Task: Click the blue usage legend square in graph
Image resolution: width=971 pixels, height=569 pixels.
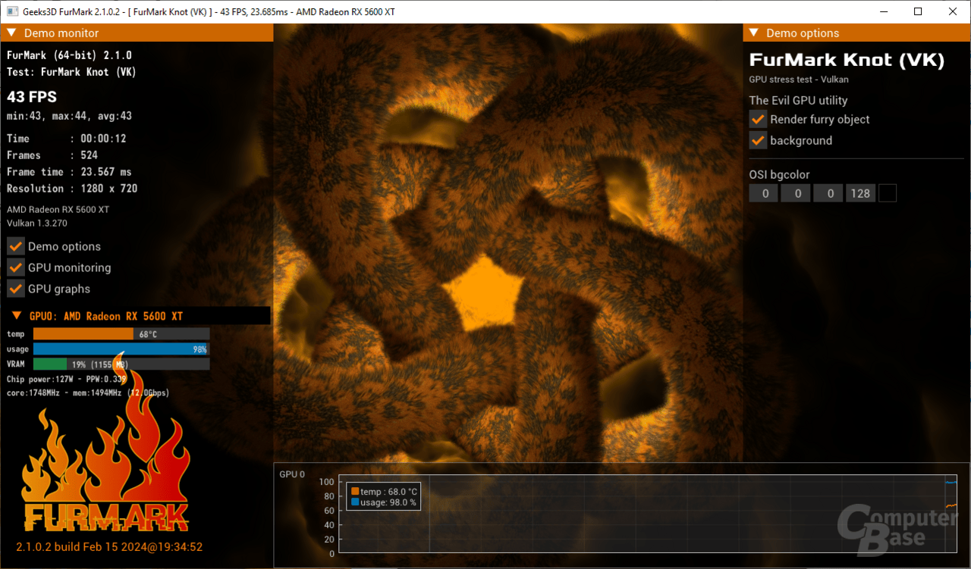Action: tap(355, 502)
